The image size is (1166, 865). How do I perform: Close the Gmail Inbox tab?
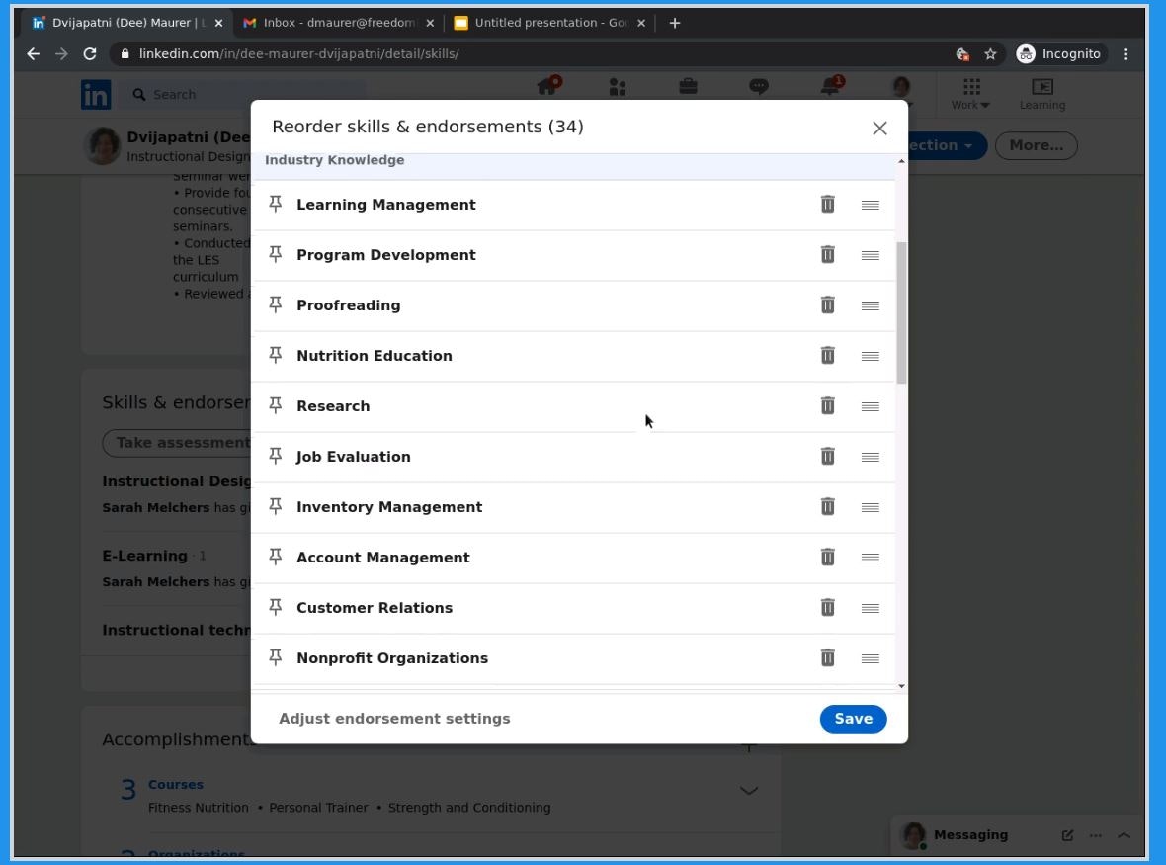pyautogui.click(x=430, y=23)
